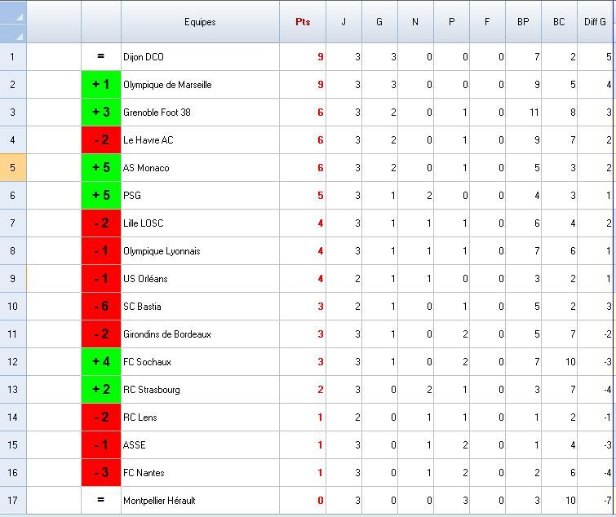Select the Diff G column header
This screenshot has height=517, width=616.
pyautogui.click(x=595, y=22)
